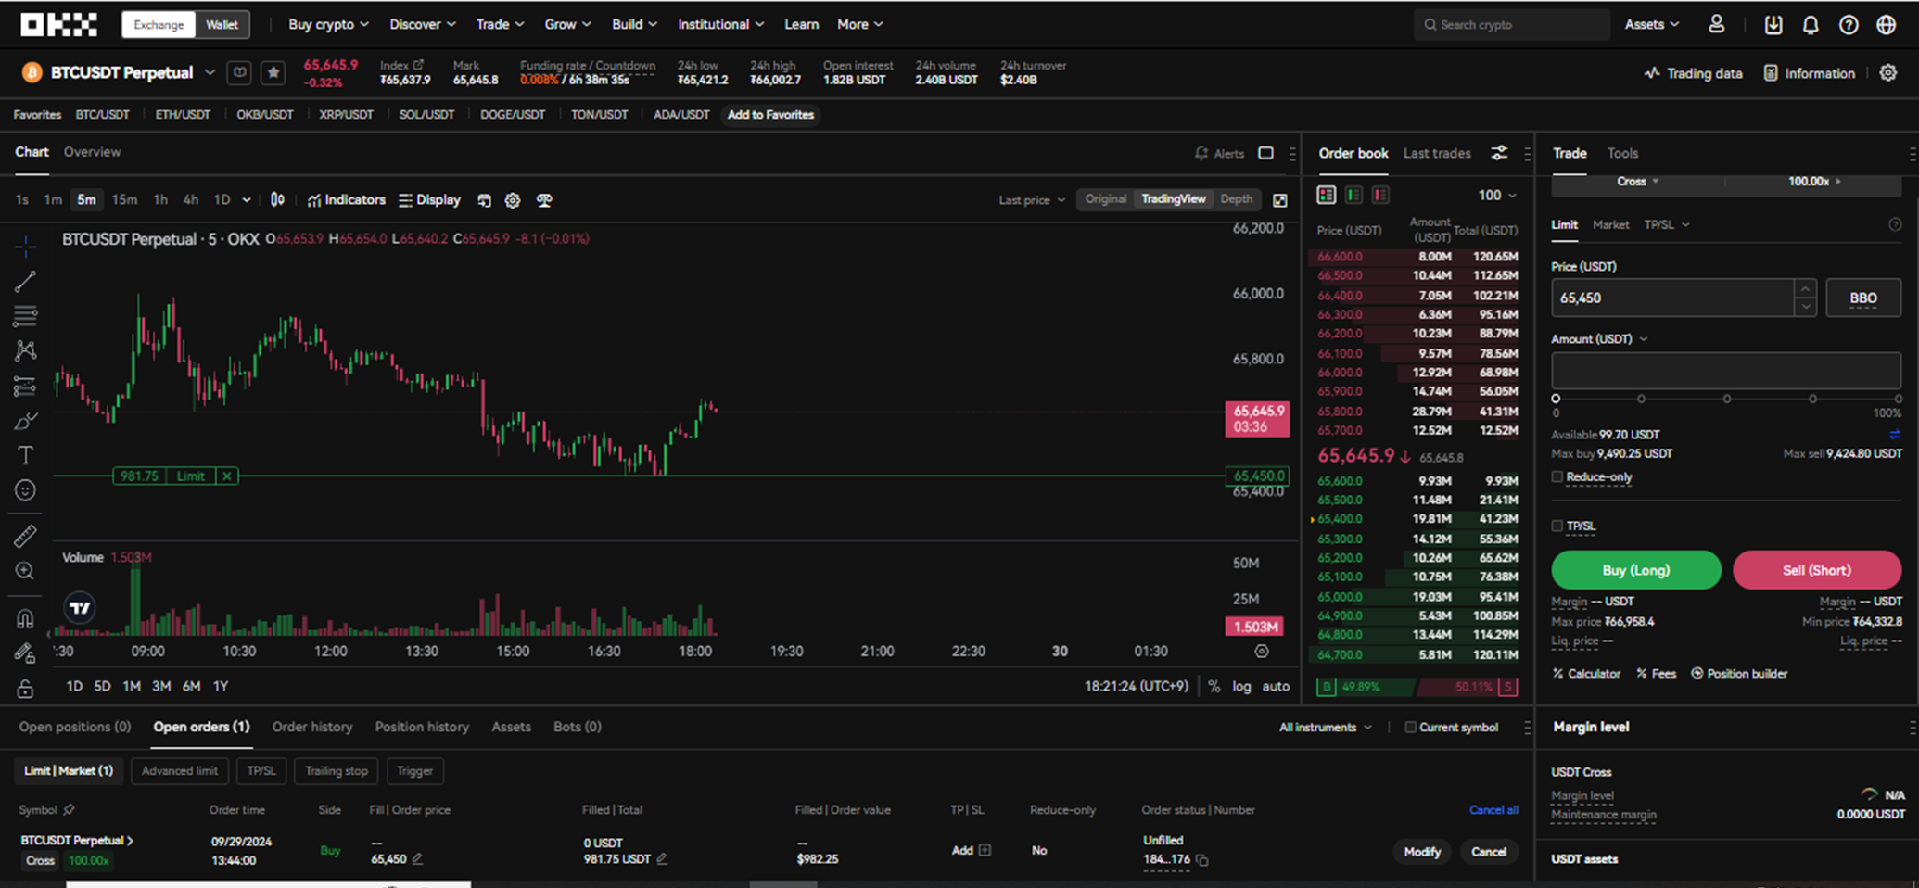The width and height of the screenshot is (1919, 888).
Task: Favorite BTCUSDT Perpetual with star icon
Action: pos(273,72)
